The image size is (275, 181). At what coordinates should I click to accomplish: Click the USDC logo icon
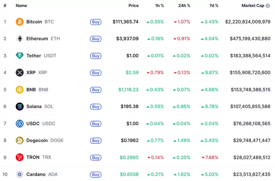coord(20,123)
